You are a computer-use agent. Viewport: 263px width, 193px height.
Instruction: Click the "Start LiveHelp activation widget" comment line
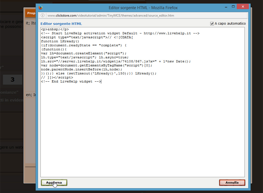(x=120, y=33)
